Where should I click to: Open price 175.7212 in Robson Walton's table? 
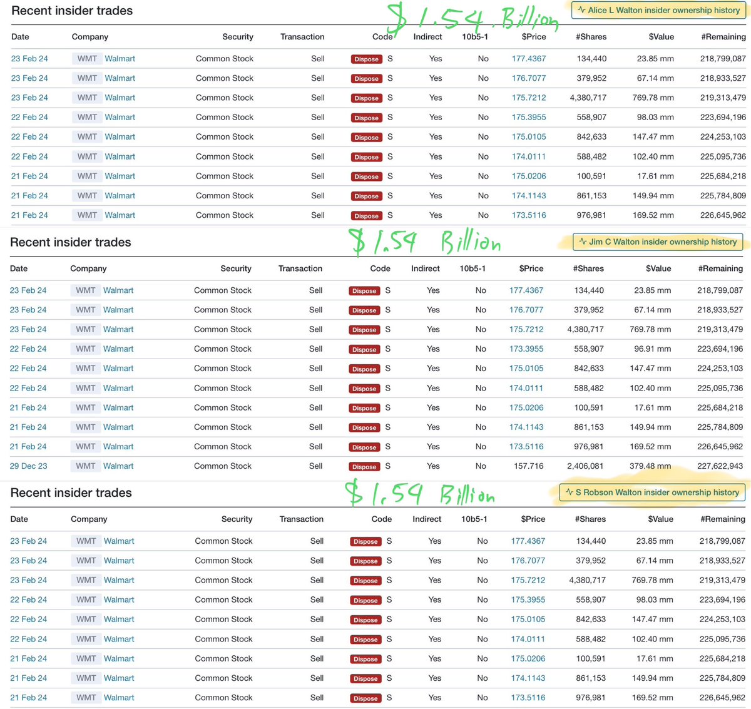point(528,580)
